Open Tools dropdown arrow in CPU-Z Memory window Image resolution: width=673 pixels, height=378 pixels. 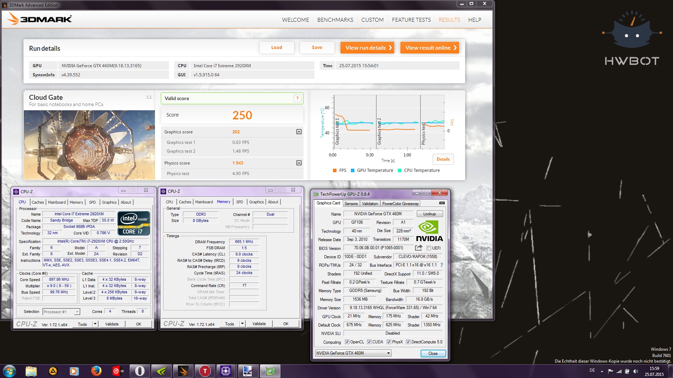(x=242, y=324)
